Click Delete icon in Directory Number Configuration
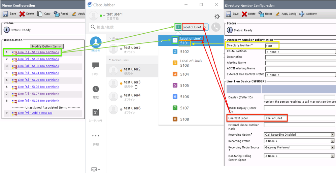 tap(244, 14)
